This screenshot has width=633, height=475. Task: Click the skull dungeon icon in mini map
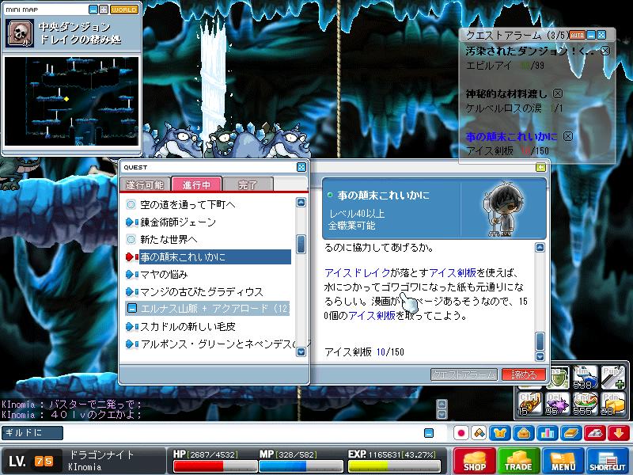pos(20,33)
